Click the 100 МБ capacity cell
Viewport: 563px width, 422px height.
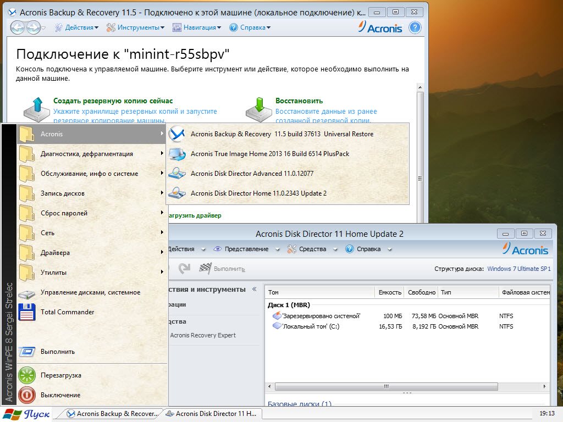(x=393, y=316)
